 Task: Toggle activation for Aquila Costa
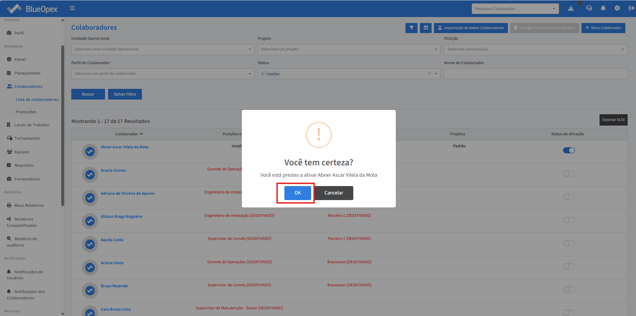(569, 243)
